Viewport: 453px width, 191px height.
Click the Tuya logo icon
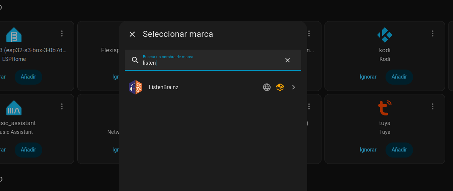(385, 108)
